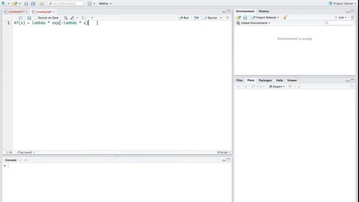The width and height of the screenshot is (359, 202).
Task: Click the Open File folder icon
Action: pos(15,4)
